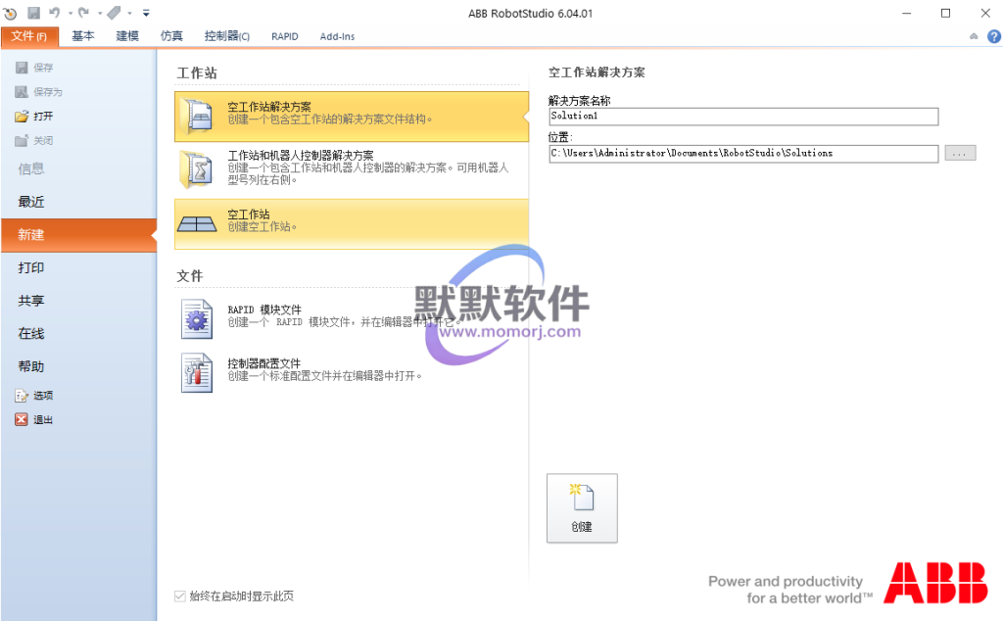The width and height of the screenshot is (1003, 621).
Task: Click 选项 to open options
Action: tap(34, 396)
